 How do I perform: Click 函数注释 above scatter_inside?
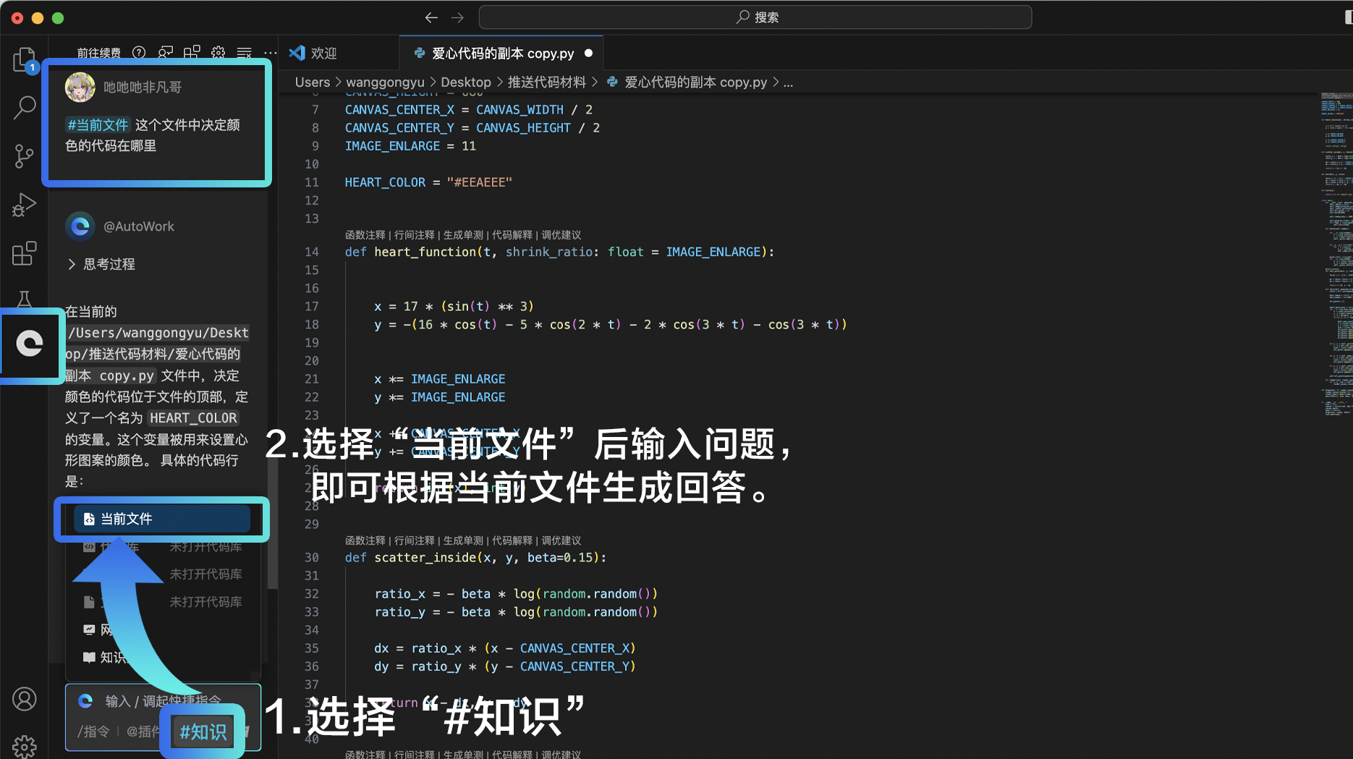(365, 540)
